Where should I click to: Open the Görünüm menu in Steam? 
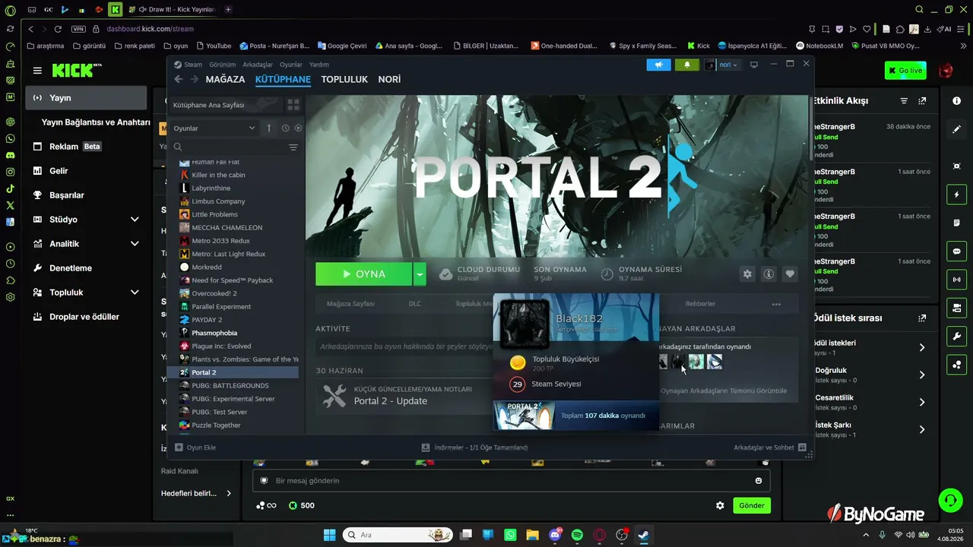click(x=223, y=65)
